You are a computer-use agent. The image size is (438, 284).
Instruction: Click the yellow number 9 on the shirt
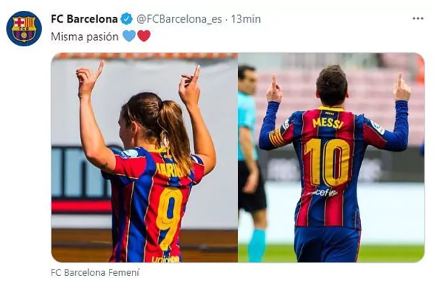169,217
